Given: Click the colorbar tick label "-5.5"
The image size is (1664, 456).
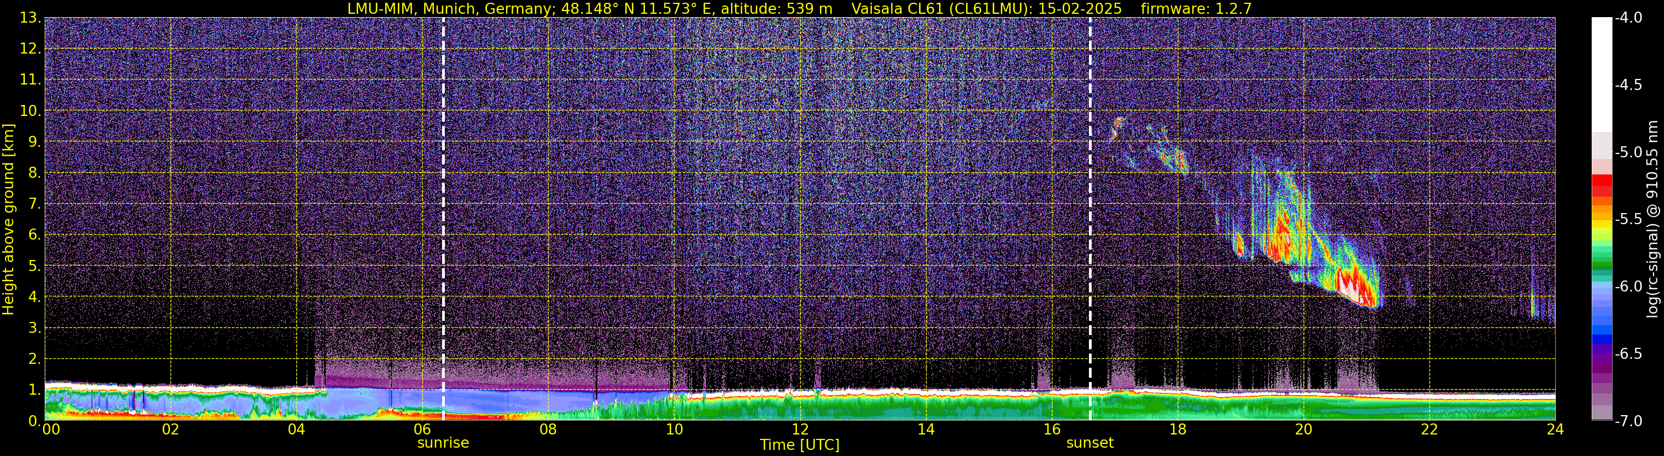Looking at the screenshot, I should (1629, 220).
